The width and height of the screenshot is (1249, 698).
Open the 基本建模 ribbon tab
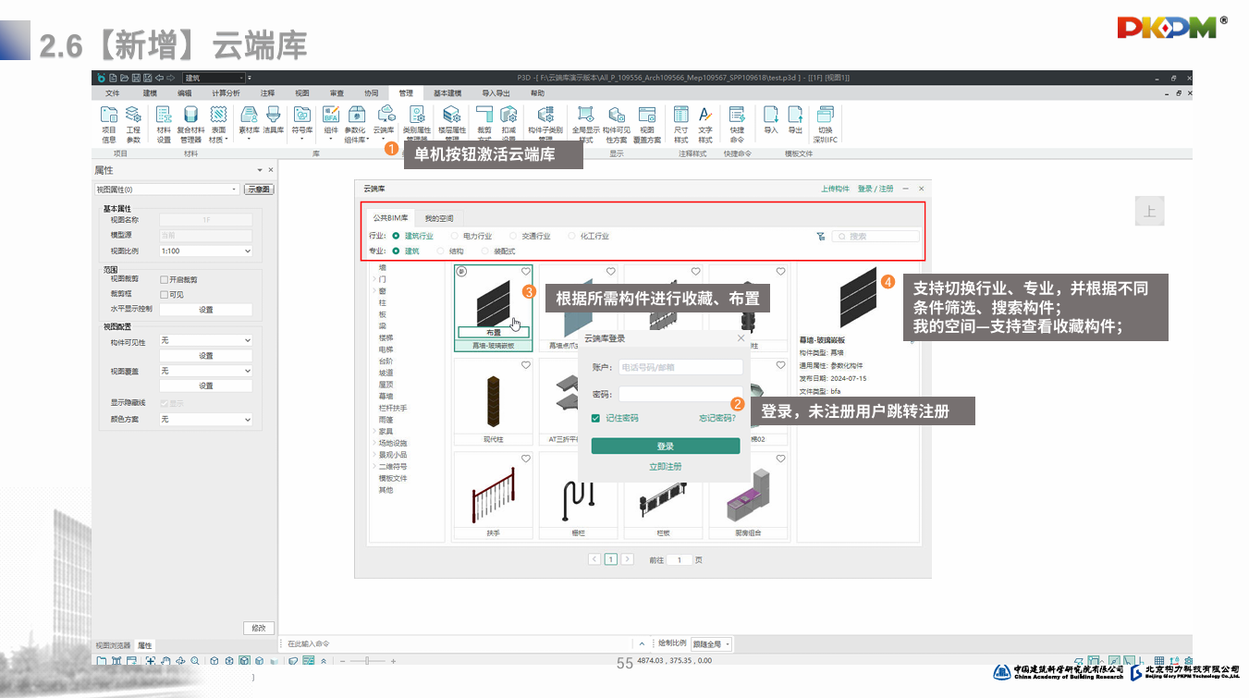click(x=447, y=93)
